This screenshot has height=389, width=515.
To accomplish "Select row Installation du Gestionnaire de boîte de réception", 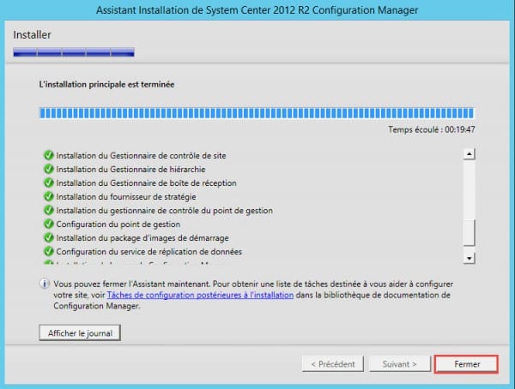I will [140, 183].
